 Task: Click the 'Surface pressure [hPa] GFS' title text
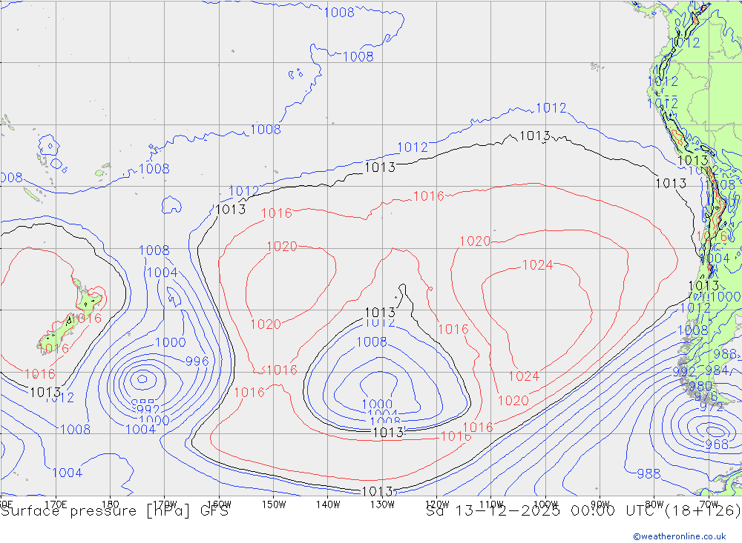click(x=114, y=511)
